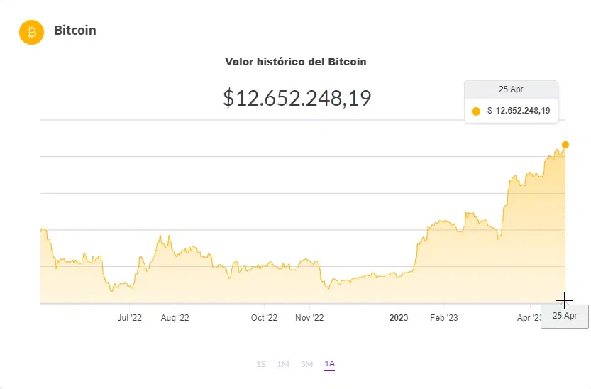Select the 1S time range tab
The height and width of the screenshot is (389, 591).
tap(261, 364)
